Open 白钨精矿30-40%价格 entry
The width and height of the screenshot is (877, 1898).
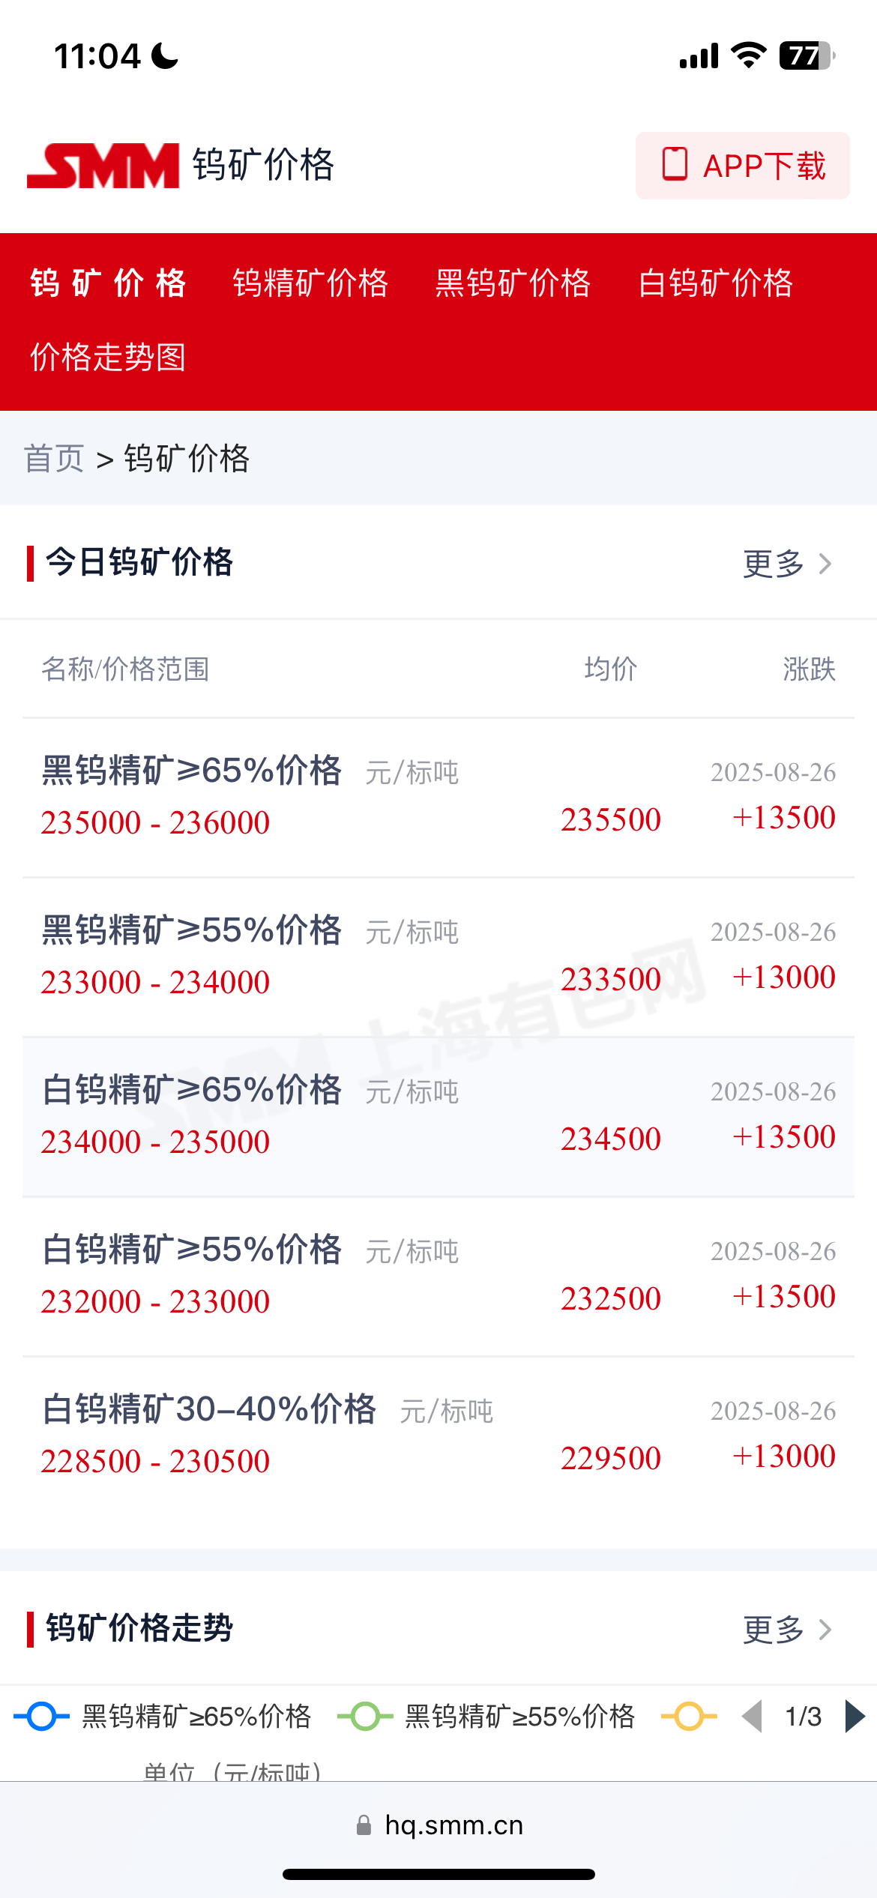[438, 1435]
